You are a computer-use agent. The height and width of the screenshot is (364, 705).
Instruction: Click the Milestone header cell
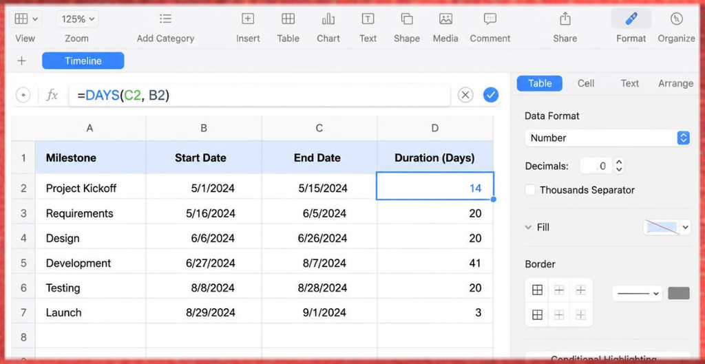(90, 158)
